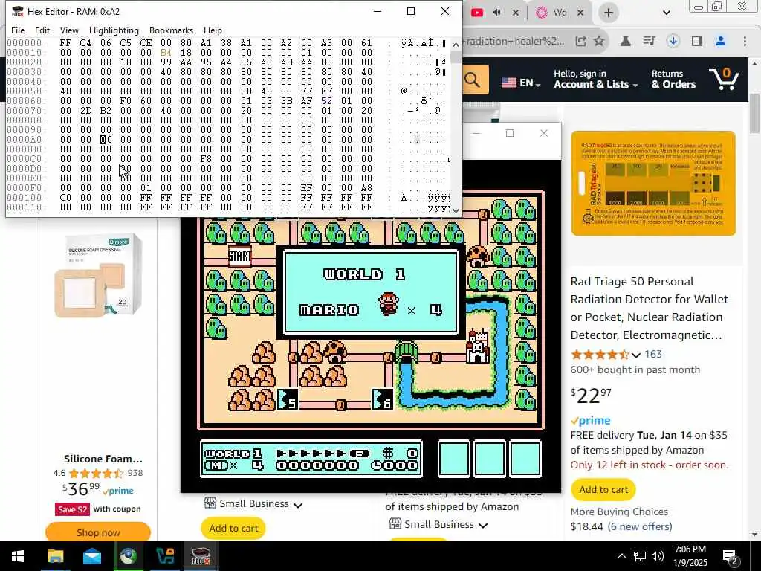Open the Help menu in Hex Editor
Viewport: 761px width, 571px height.
(213, 30)
